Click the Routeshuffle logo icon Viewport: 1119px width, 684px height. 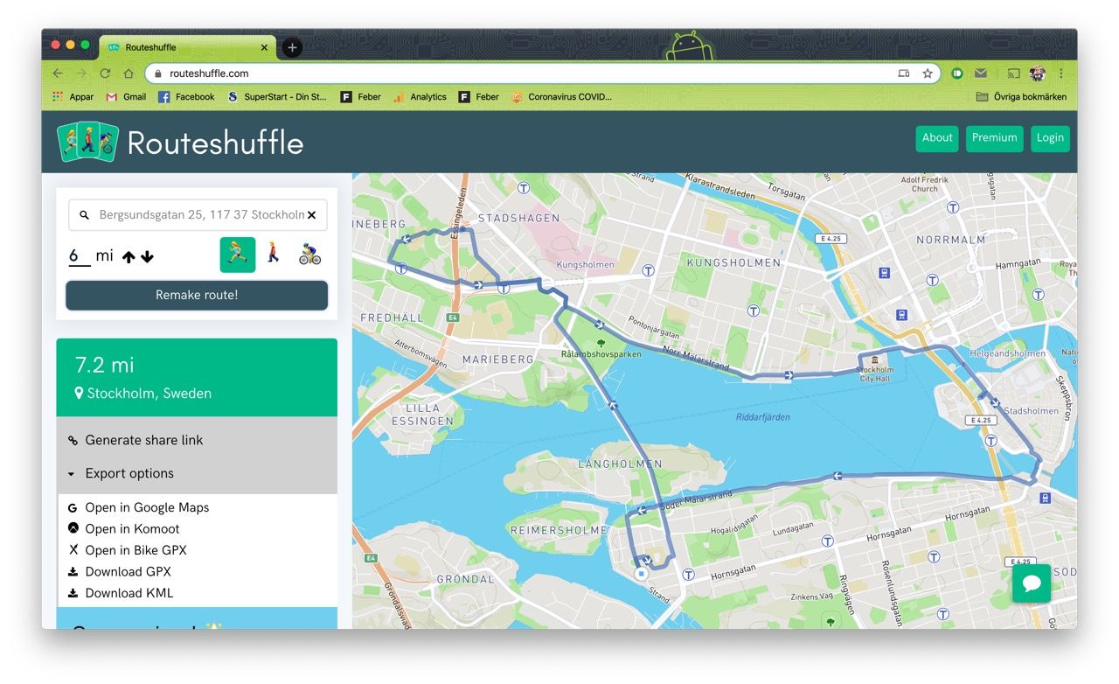pyautogui.click(x=87, y=141)
